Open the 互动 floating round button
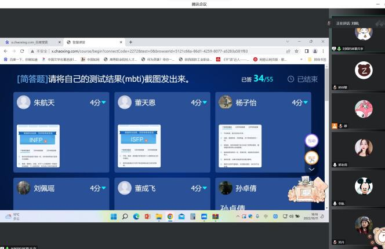 tap(311, 140)
